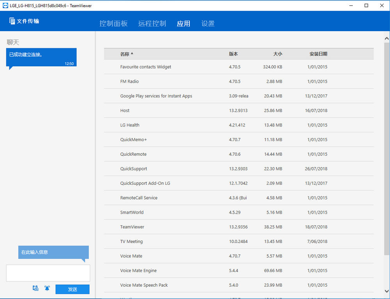Click the TeamViewer logo in title bar
Image resolution: width=390 pixels, height=299 pixels.
pos(5,5)
